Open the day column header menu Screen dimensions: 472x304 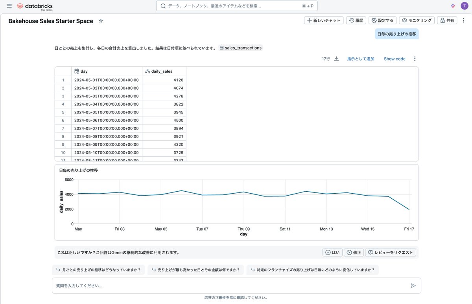[83, 71]
